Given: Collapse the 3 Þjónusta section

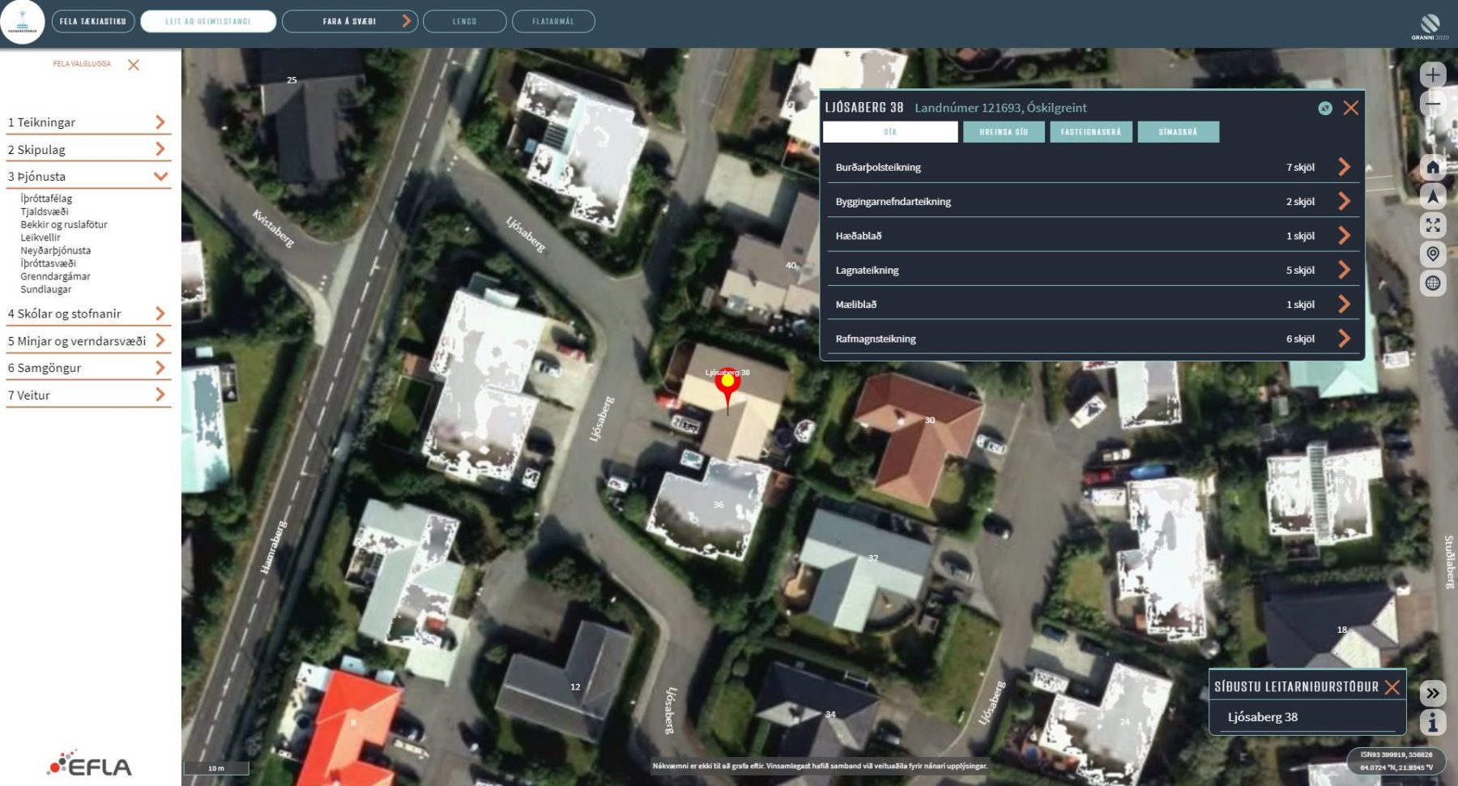Looking at the screenshot, I should pyautogui.click(x=160, y=176).
